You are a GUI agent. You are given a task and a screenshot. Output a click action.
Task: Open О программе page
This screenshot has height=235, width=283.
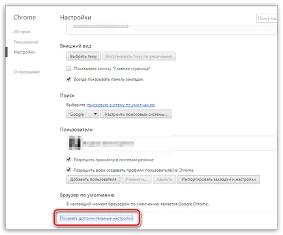point(27,72)
